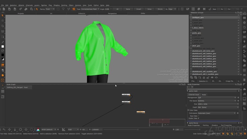Click the lock icon under Selection Groups list
The height and width of the screenshot is (139, 247).
click(x=204, y=78)
